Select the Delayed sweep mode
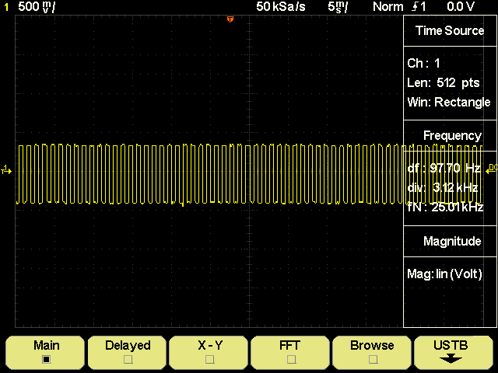Image resolution: width=498 pixels, height=373 pixels. click(127, 352)
